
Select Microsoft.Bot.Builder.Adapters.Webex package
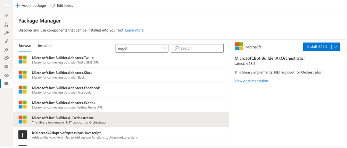121,105
